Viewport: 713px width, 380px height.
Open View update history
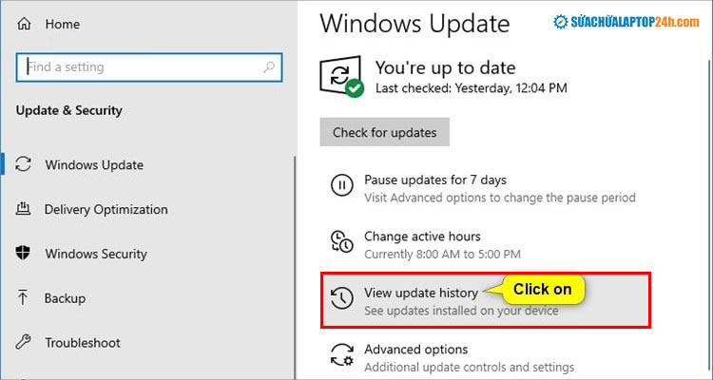(423, 293)
